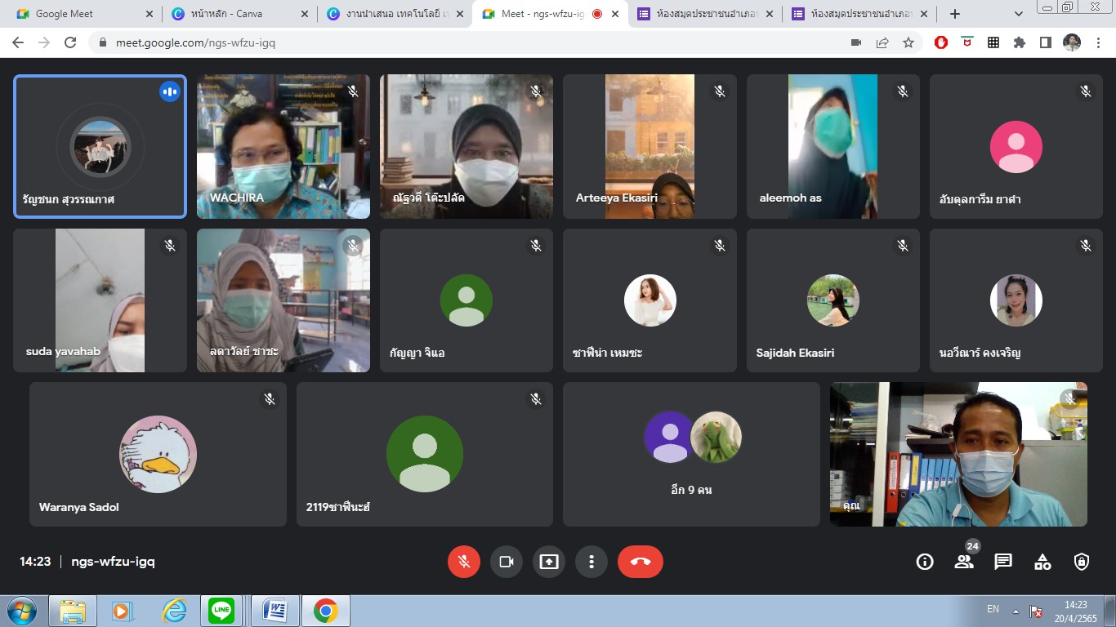Click the EN language indicator in the taskbar
Screen dimensions: 1116x627
tap(993, 609)
